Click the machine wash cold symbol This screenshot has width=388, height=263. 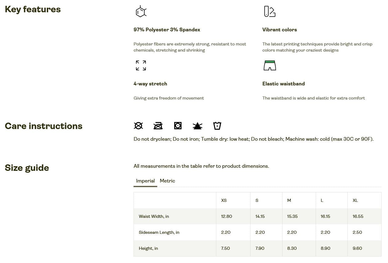[x=217, y=126]
